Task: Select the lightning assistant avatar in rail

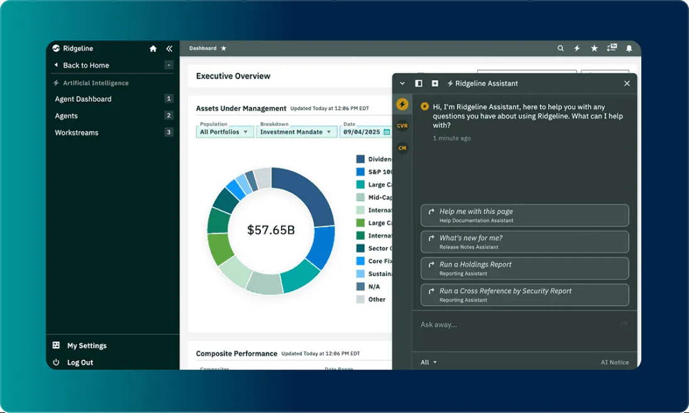Action: point(402,104)
